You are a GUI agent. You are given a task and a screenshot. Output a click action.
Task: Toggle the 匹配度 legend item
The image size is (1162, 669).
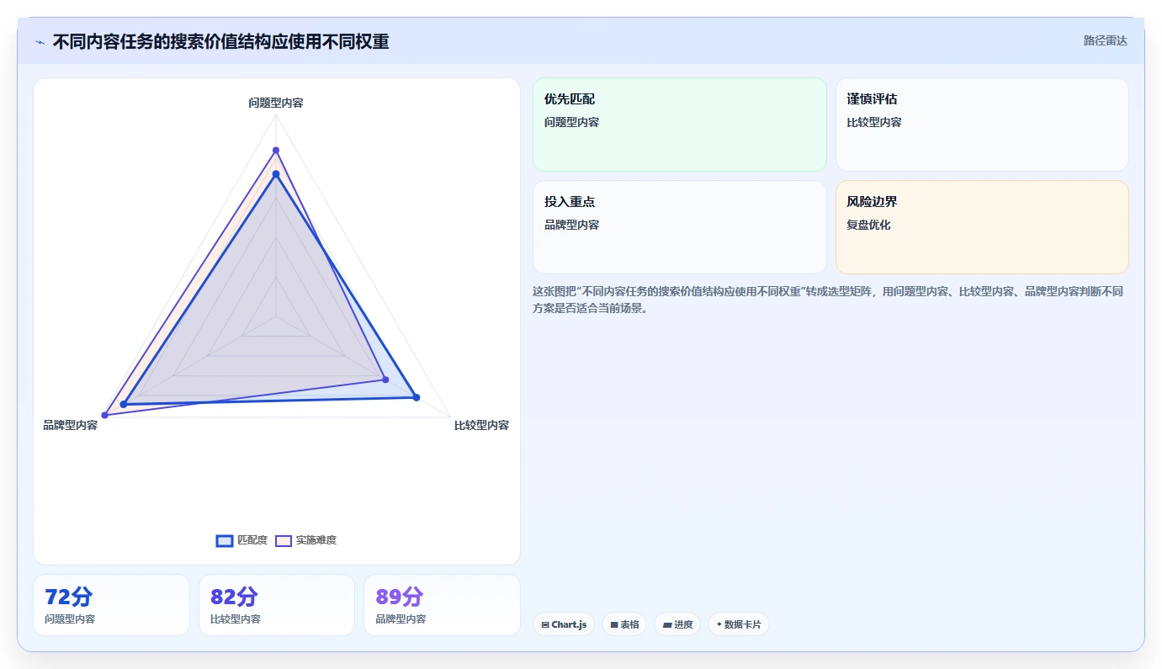241,540
